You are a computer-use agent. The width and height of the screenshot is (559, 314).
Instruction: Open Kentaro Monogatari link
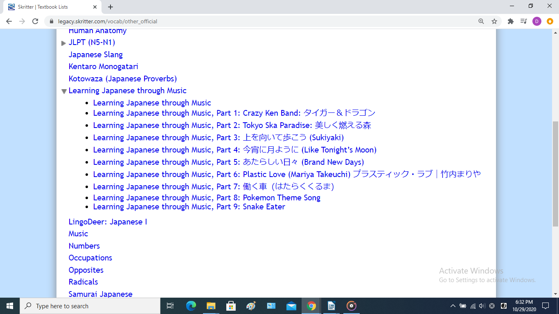104,66
